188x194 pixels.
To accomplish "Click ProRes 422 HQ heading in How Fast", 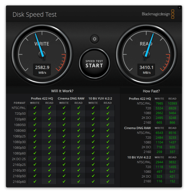I will coord(140,99).
